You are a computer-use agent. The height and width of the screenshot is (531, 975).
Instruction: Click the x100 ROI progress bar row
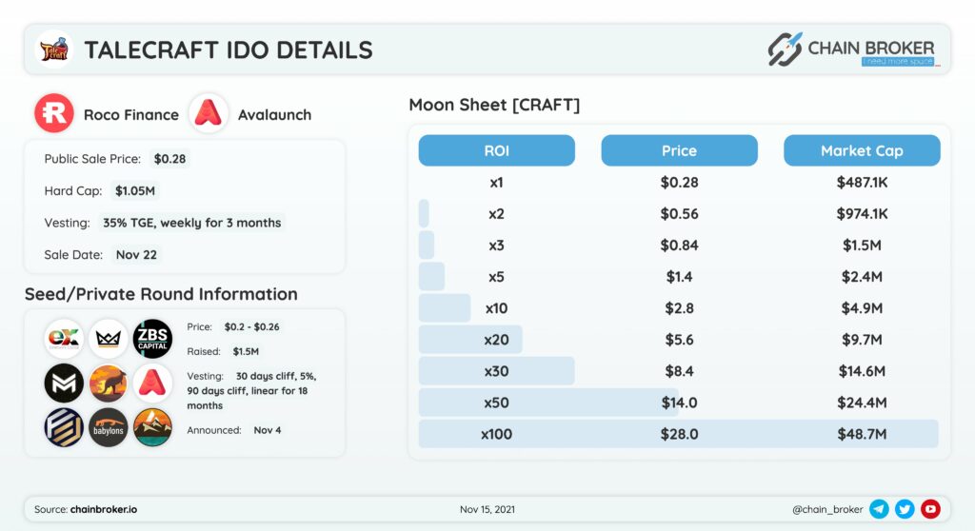(x=678, y=433)
